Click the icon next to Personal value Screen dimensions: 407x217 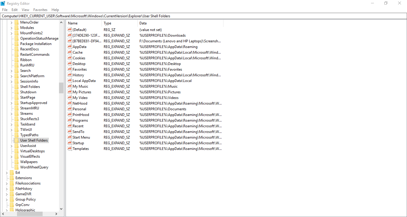coord(70,109)
